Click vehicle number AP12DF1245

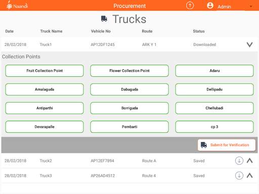103,44
